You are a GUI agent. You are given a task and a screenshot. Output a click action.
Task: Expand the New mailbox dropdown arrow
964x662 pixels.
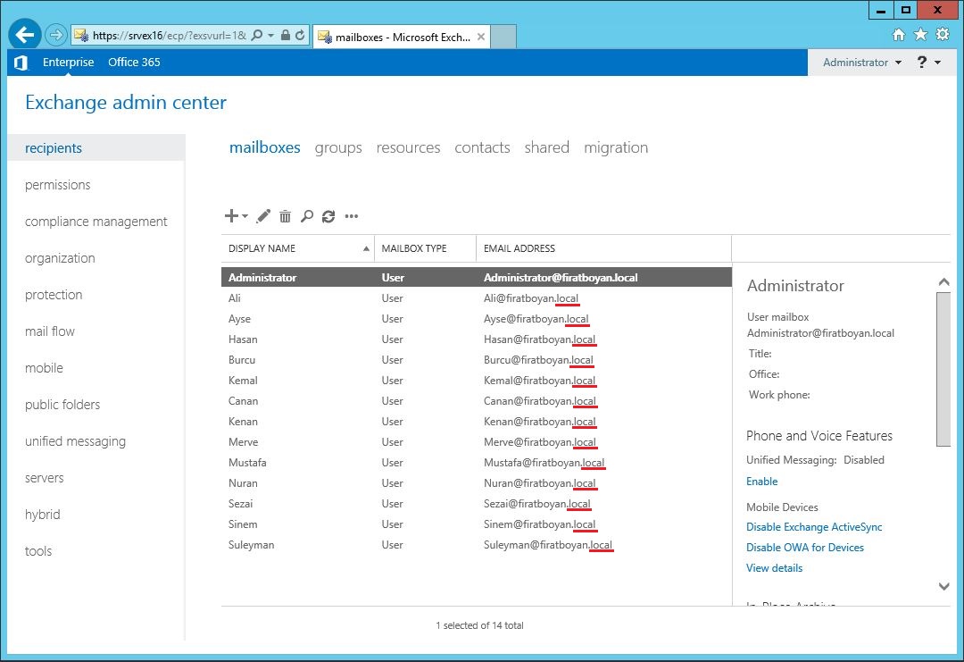(245, 216)
